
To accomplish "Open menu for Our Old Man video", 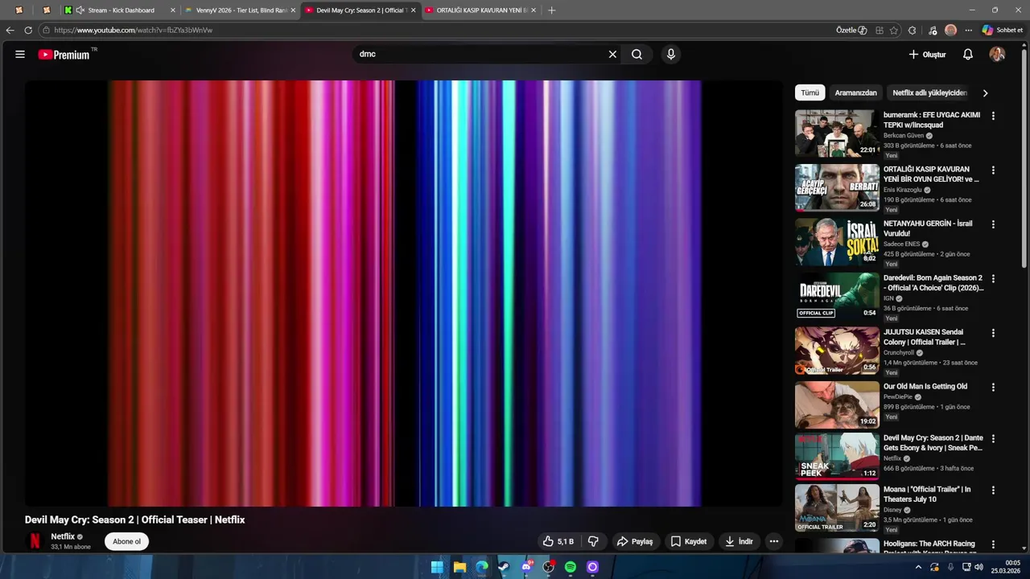I will pyautogui.click(x=993, y=388).
